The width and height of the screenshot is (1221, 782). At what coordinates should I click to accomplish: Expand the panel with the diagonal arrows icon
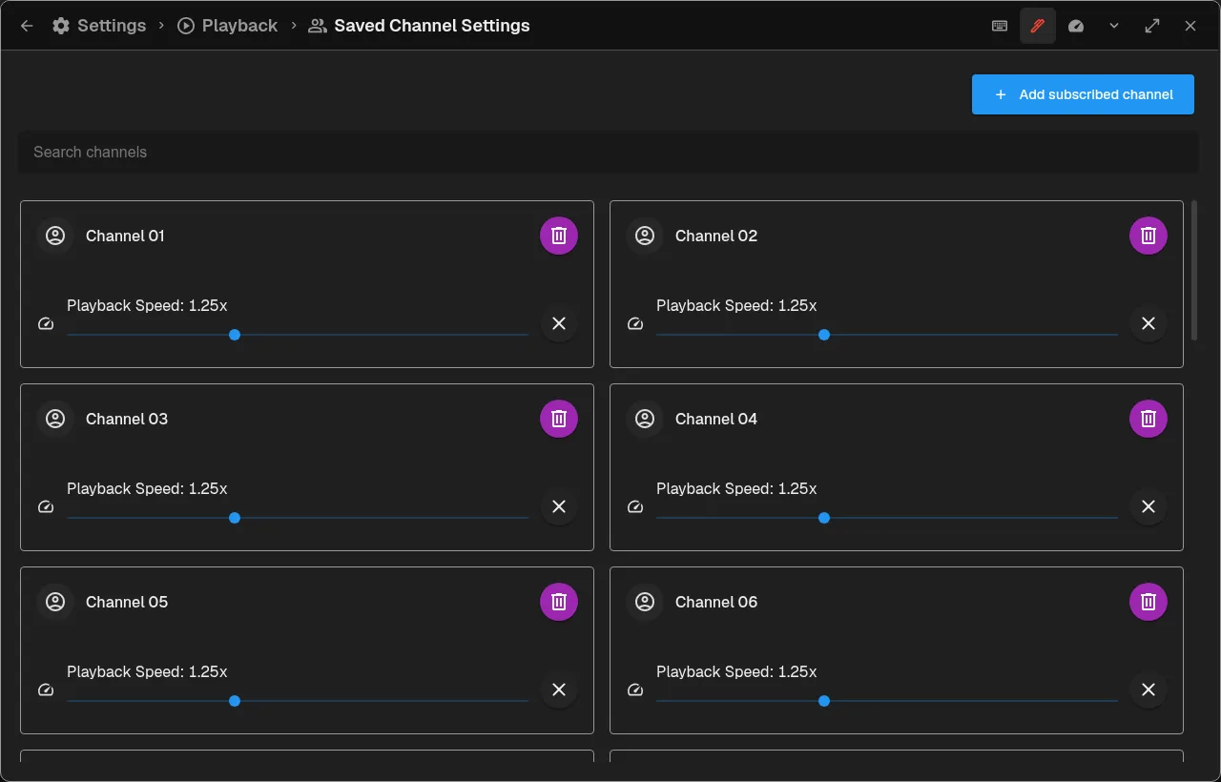pyautogui.click(x=1152, y=26)
